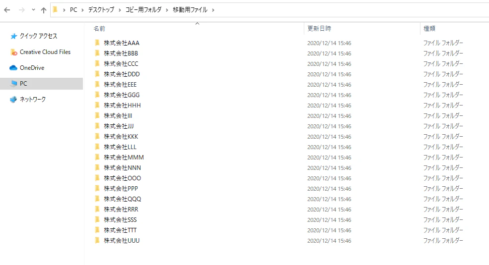Click the PC monitor icon in sidebar
The image size is (489, 265).
coord(14,83)
